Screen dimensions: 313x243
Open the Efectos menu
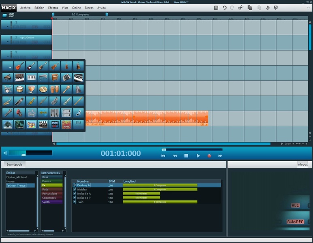[x=53, y=8]
